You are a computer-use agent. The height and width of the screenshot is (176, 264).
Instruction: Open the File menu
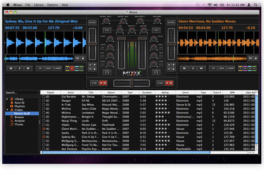click(x=28, y=5)
